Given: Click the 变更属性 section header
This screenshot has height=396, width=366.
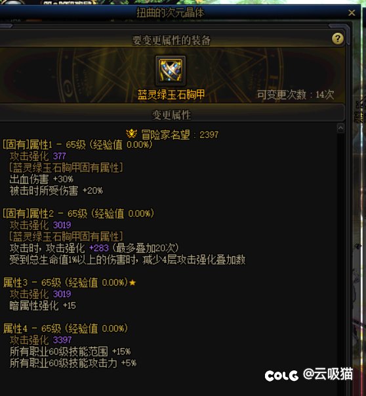Looking at the screenshot, I should (171, 115).
